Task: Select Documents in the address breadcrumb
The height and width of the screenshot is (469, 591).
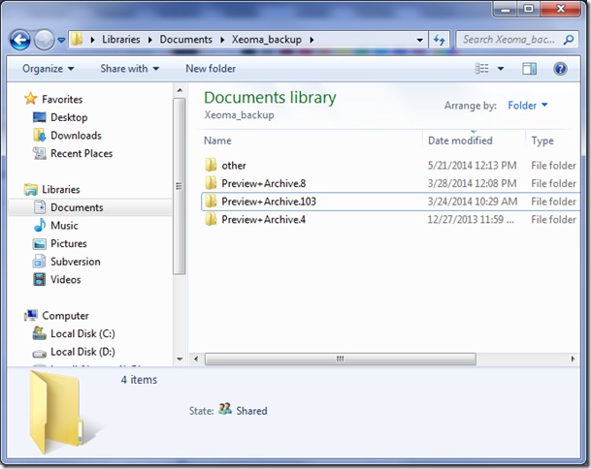Action: click(x=185, y=39)
